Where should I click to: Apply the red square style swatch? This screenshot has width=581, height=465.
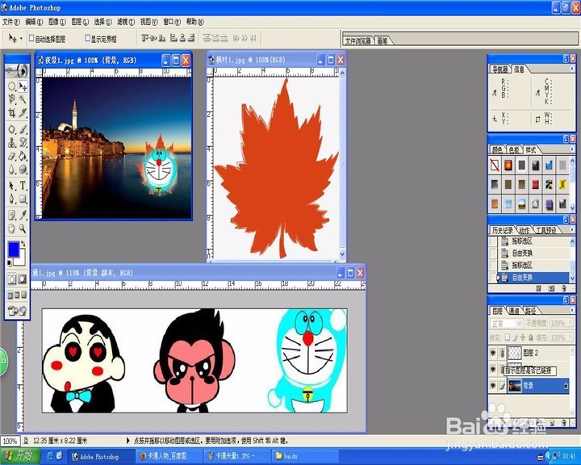(x=535, y=184)
